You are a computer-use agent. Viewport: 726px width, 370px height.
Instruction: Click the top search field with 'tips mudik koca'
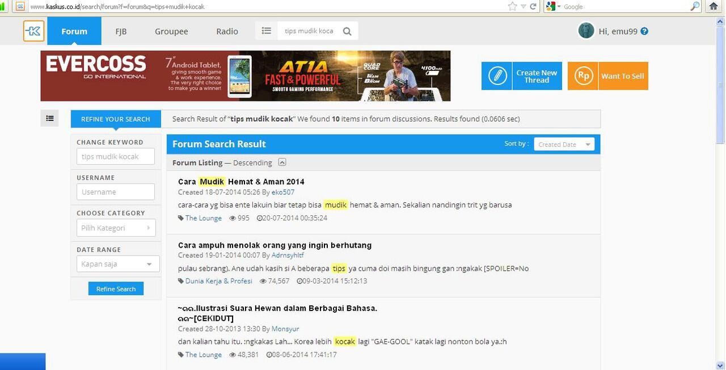tap(309, 31)
